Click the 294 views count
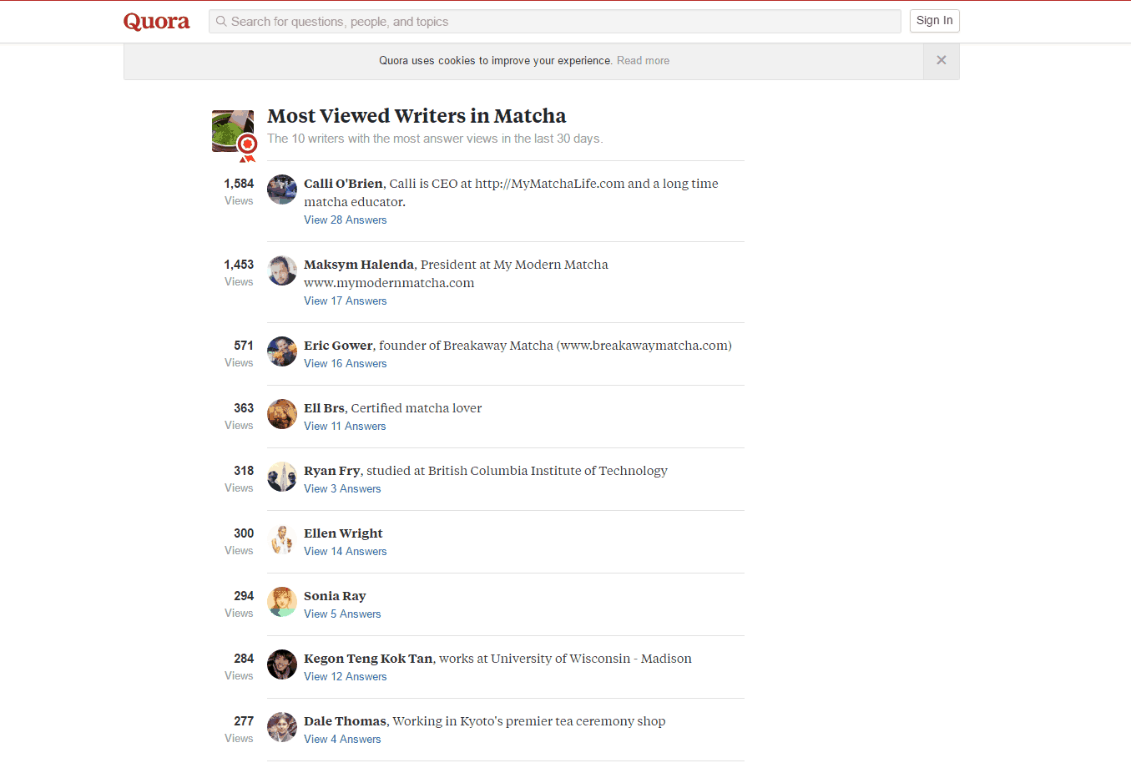1131x768 pixels. 244,596
